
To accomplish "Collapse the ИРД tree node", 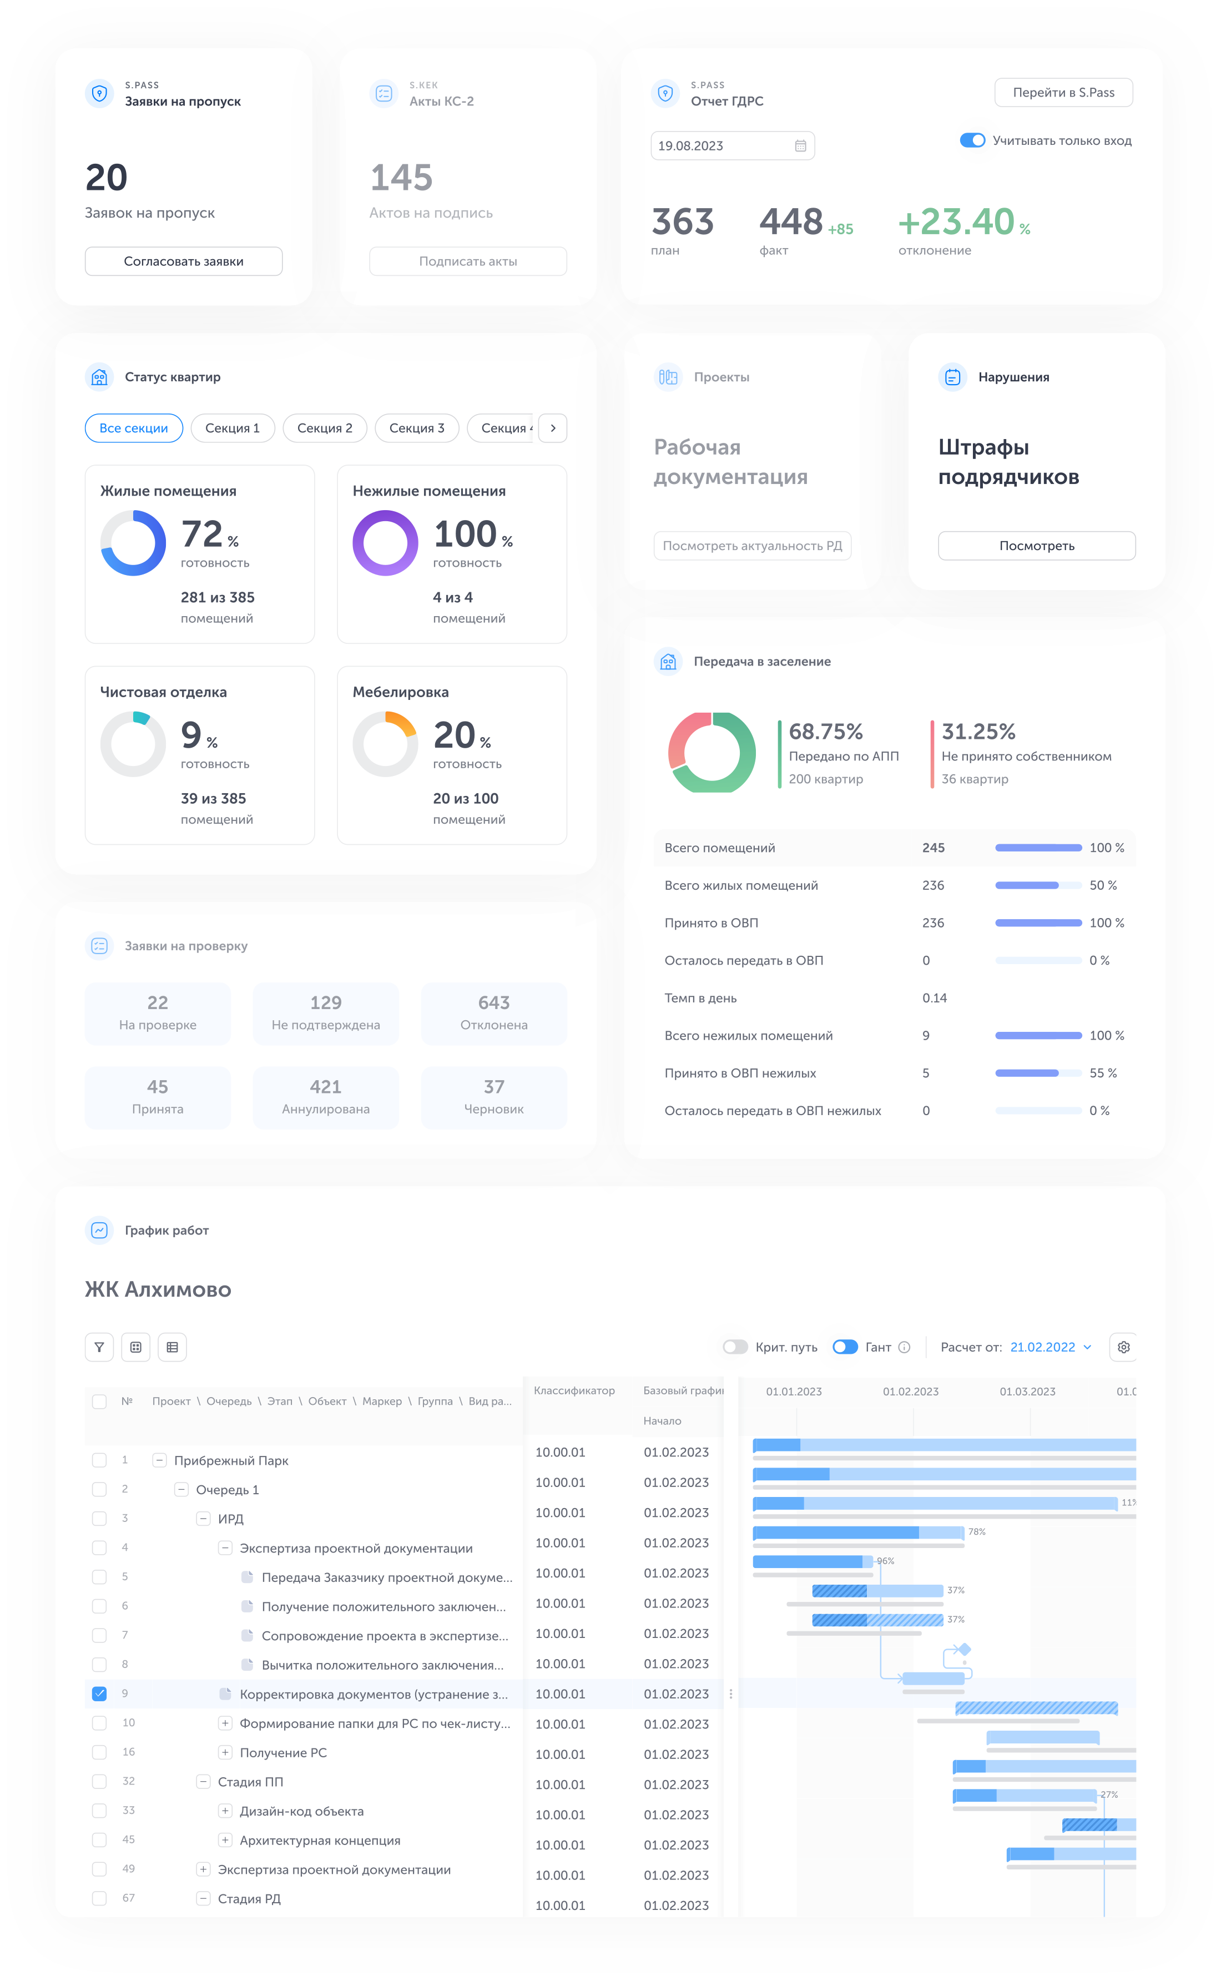I will [x=204, y=1518].
